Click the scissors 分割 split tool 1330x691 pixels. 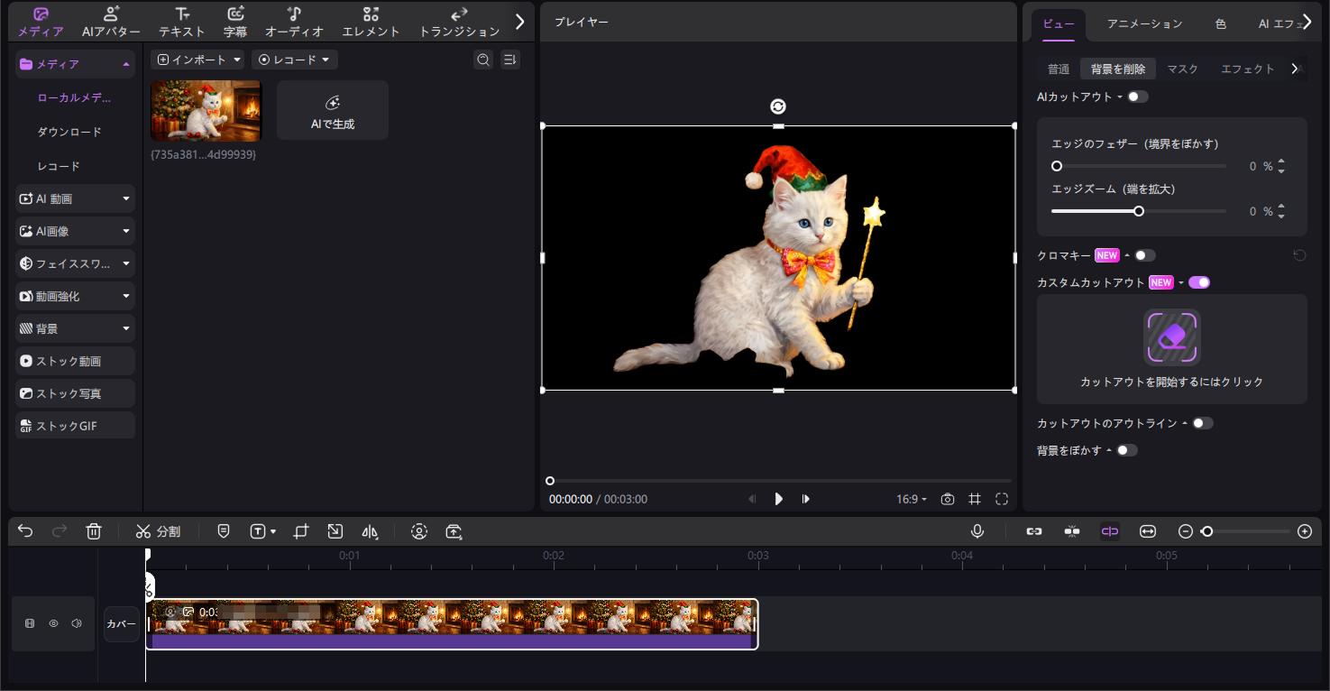(159, 531)
